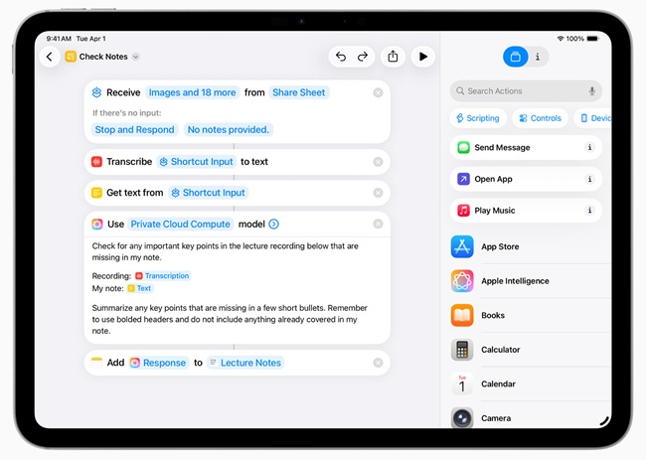Image resolution: width=646 pixels, height=460 pixels.
Task: Tap the redo arrow icon
Action: (x=363, y=57)
